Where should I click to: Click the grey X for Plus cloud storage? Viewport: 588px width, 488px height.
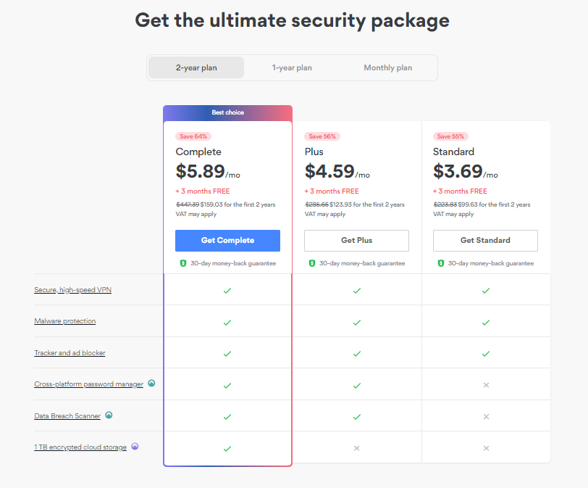pos(356,448)
